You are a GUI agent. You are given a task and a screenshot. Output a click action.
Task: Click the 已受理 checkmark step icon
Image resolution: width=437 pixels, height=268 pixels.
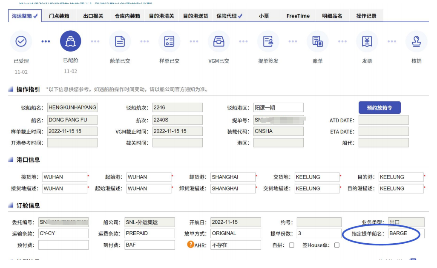(x=21, y=41)
